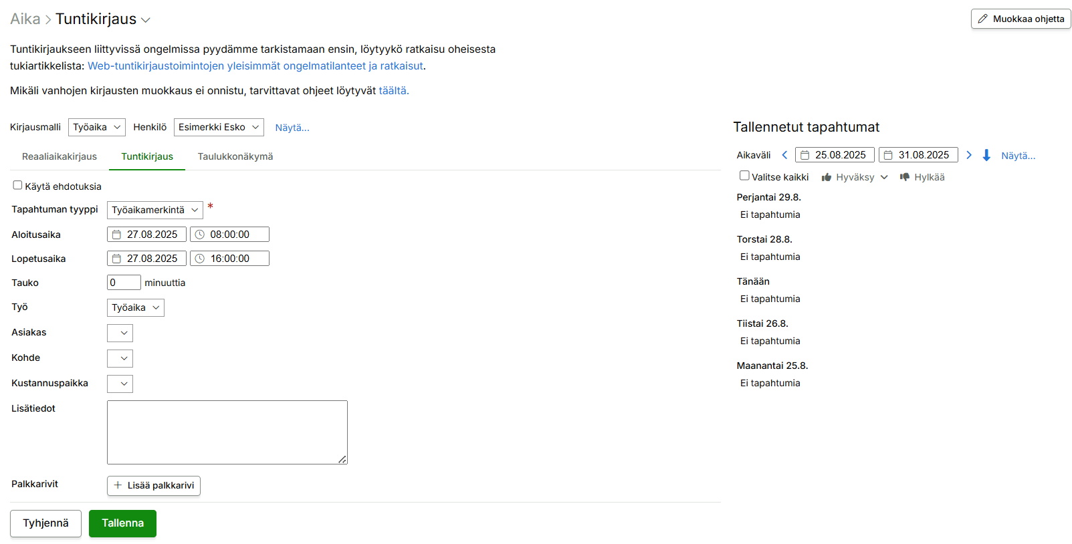Click the previous date range arrow
Viewport: 1072px width, 544px height.
(784, 155)
